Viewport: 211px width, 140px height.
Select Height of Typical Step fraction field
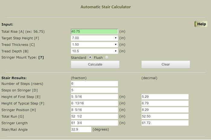coord(94,103)
